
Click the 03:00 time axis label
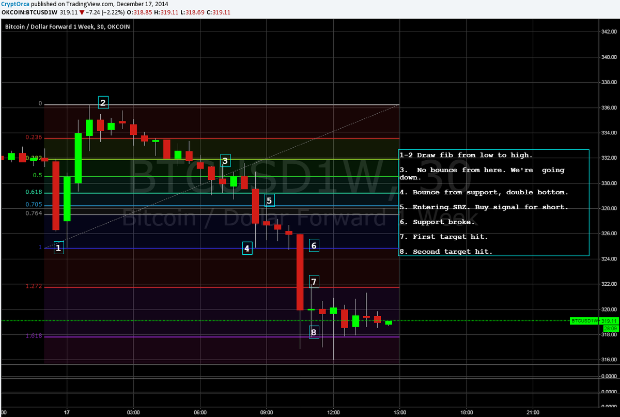coord(133,412)
